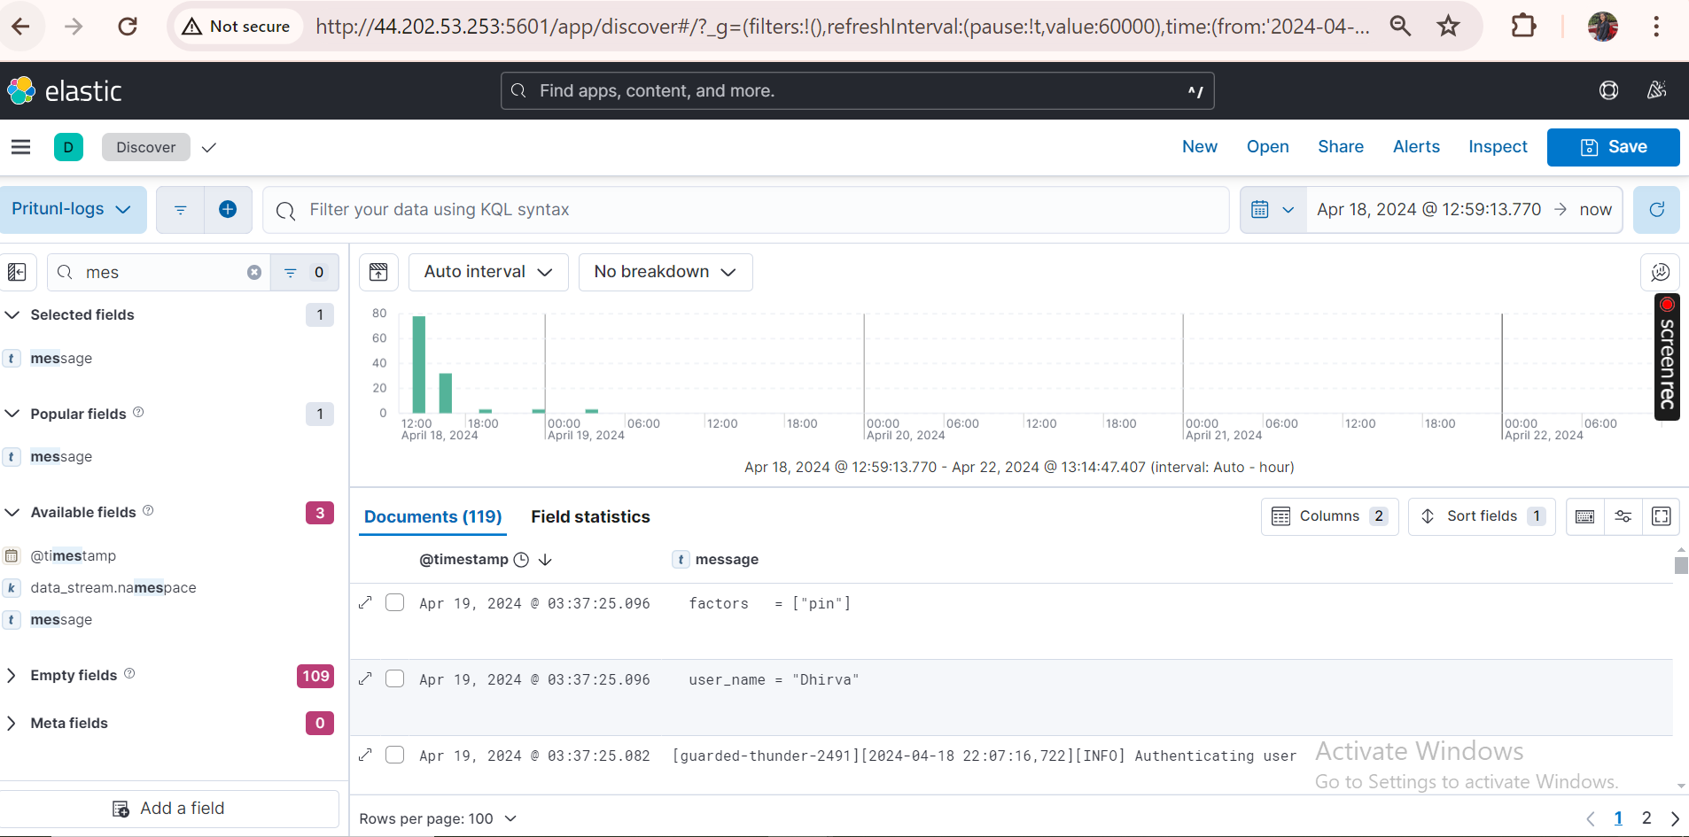Go back using the browser back arrow
This screenshot has width=1689, height=837.
[21, 27]
